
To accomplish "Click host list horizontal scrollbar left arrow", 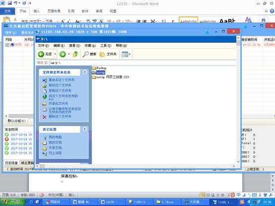I will [x=6, y=116].
